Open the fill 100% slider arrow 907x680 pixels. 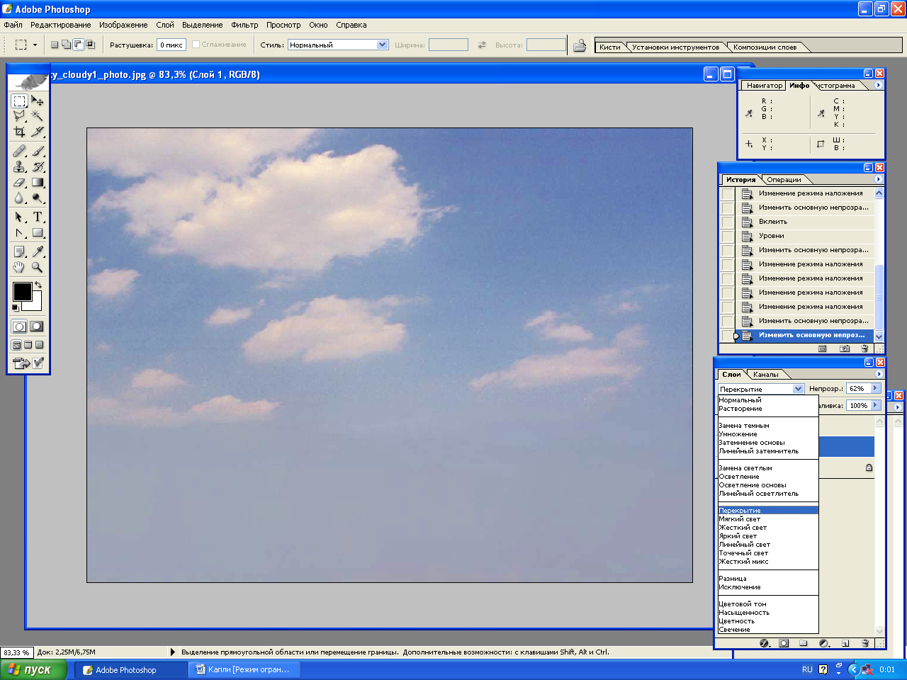pyautogui.click(x=876, y=405)
